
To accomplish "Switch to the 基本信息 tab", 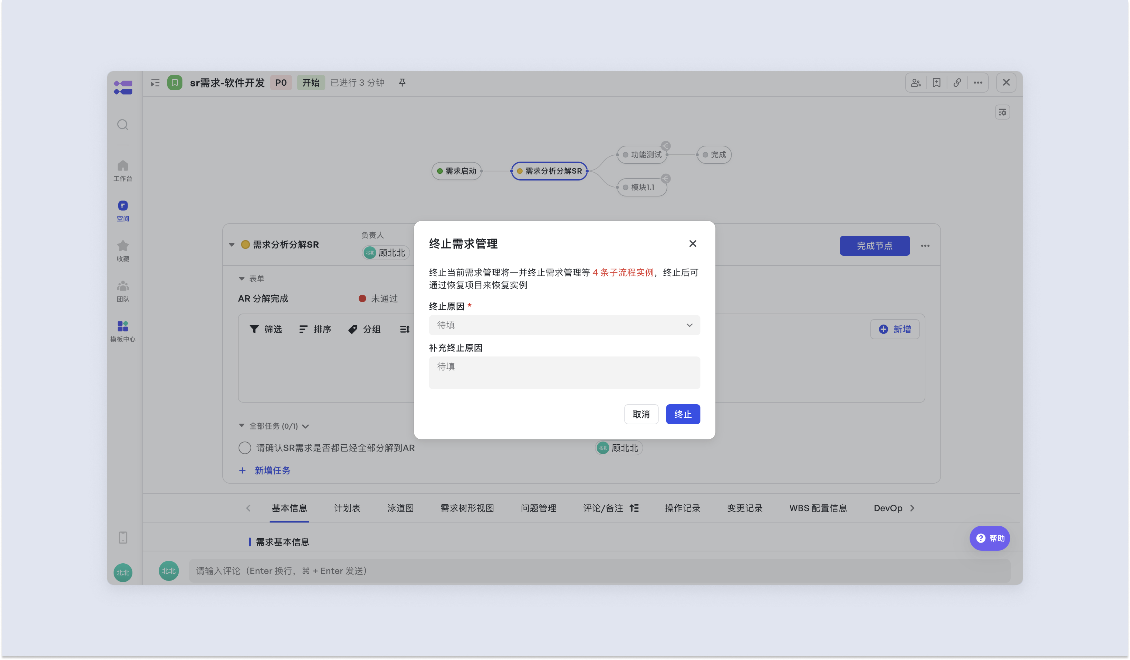I will [289, 508].
